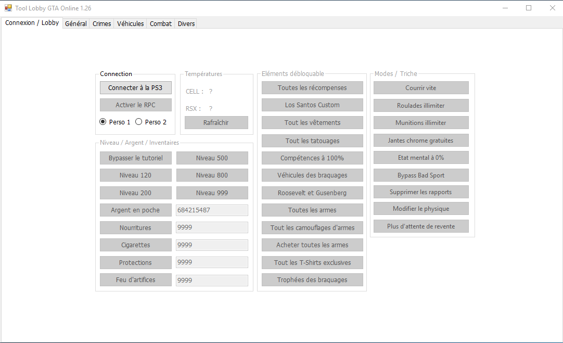Image resolution: width=563 pixels, height=343 pixels.
Task: Go to the Combat tab
Action: point(160,24)
